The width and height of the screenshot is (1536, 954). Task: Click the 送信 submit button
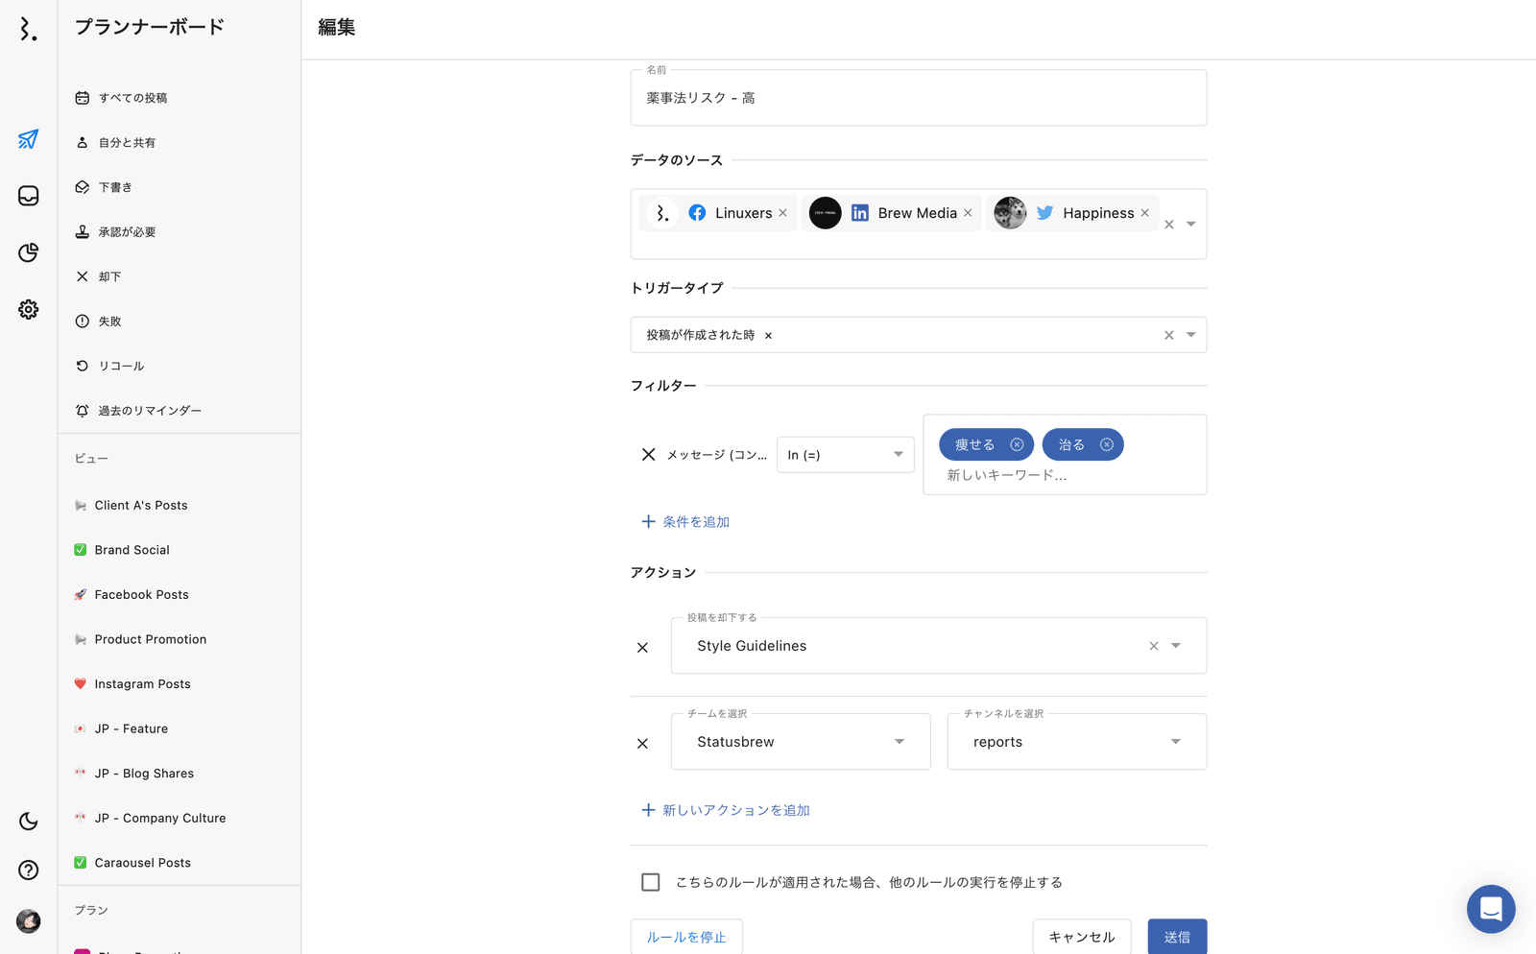tap(1177, 937)
